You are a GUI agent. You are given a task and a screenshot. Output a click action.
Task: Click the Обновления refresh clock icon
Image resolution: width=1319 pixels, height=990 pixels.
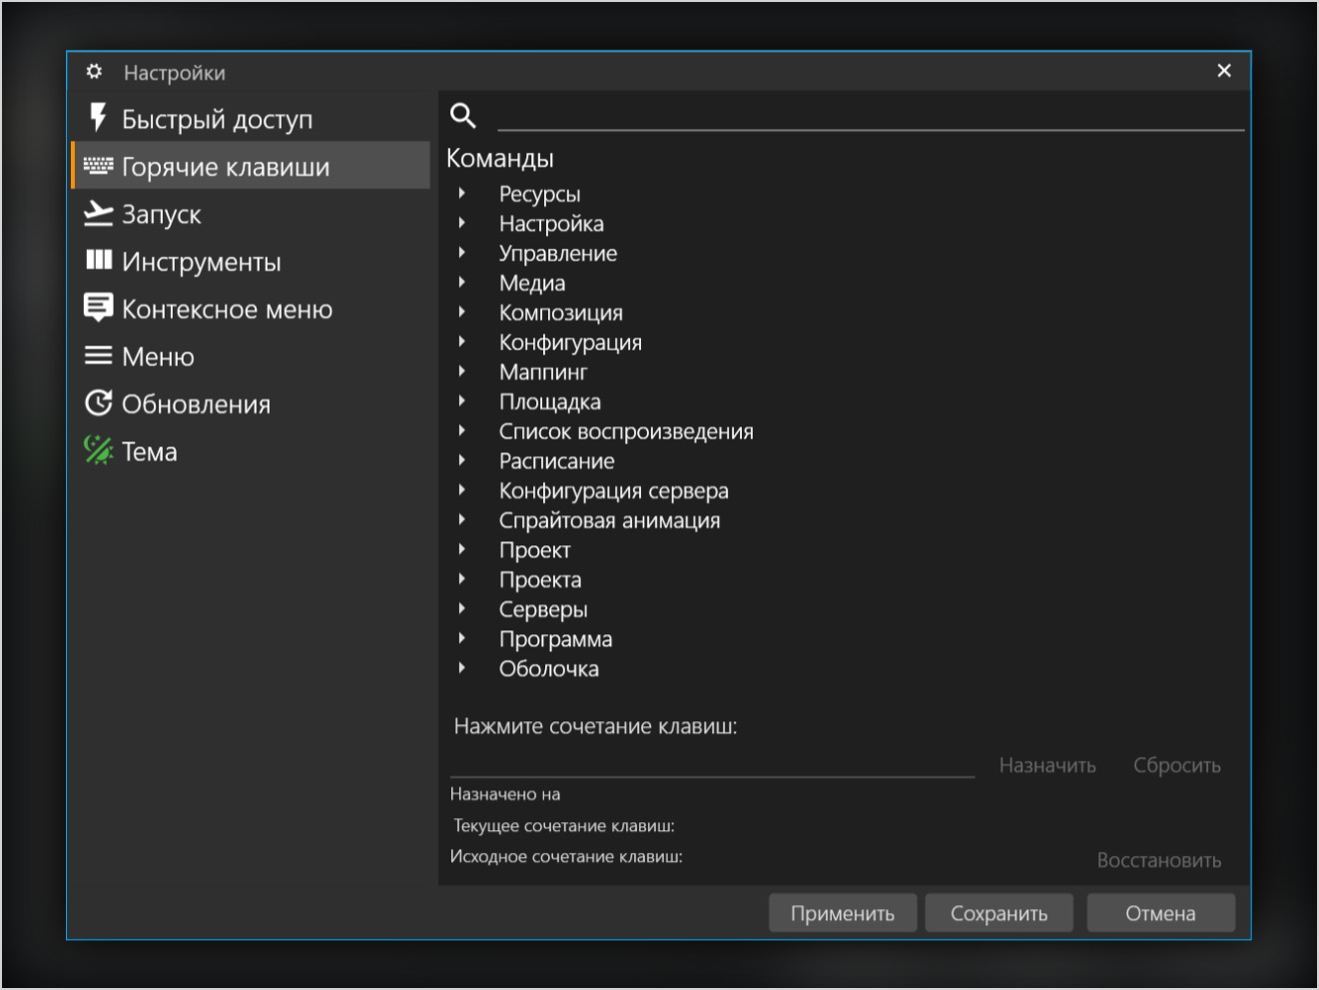tap(98, 404)
